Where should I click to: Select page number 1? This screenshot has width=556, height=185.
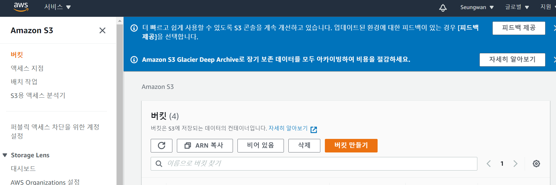(x=502, y=164)
